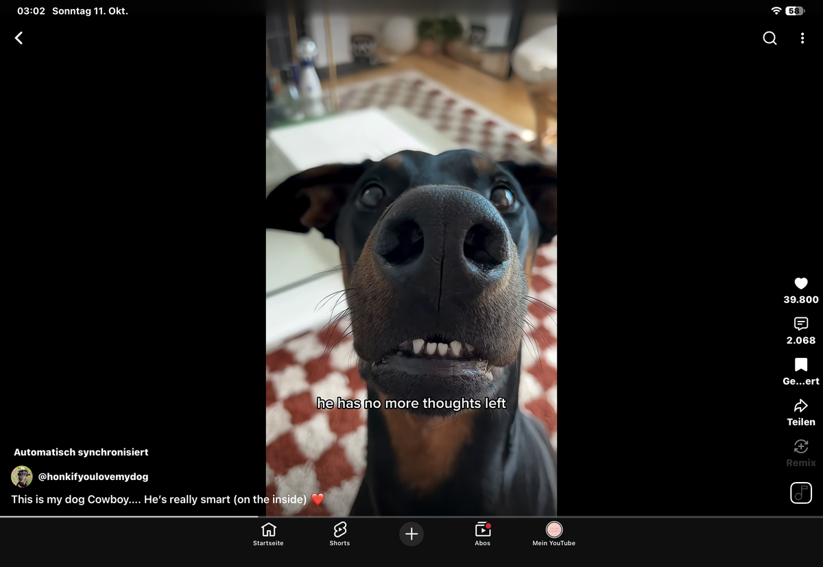
Task: Toggle the saved bookmark icon
Action: pyautogui.click(x=801, y=365)
